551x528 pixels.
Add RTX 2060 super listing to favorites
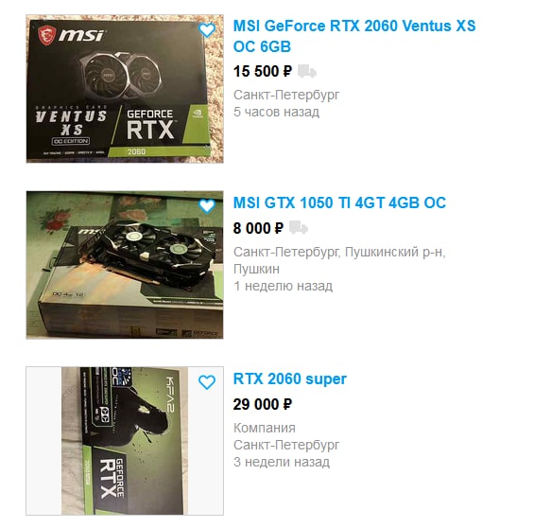[207, 382]
